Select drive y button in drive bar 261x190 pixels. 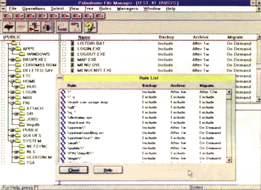(88, 16)
